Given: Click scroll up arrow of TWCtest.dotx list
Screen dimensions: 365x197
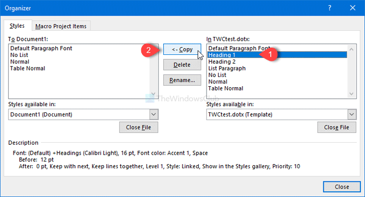Looking at the screenshot, I should (351, 49).
